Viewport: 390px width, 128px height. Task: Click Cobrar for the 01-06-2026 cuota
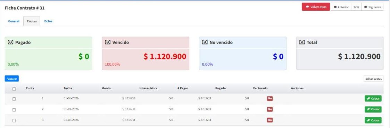coord(373,98)
